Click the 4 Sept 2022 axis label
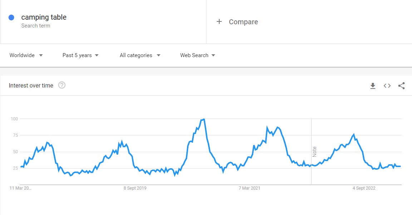The height and width of the screenshot is (215, 412). click(364, 188)
